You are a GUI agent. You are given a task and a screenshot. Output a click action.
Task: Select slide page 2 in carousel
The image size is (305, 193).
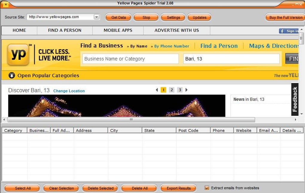(172, 90)
